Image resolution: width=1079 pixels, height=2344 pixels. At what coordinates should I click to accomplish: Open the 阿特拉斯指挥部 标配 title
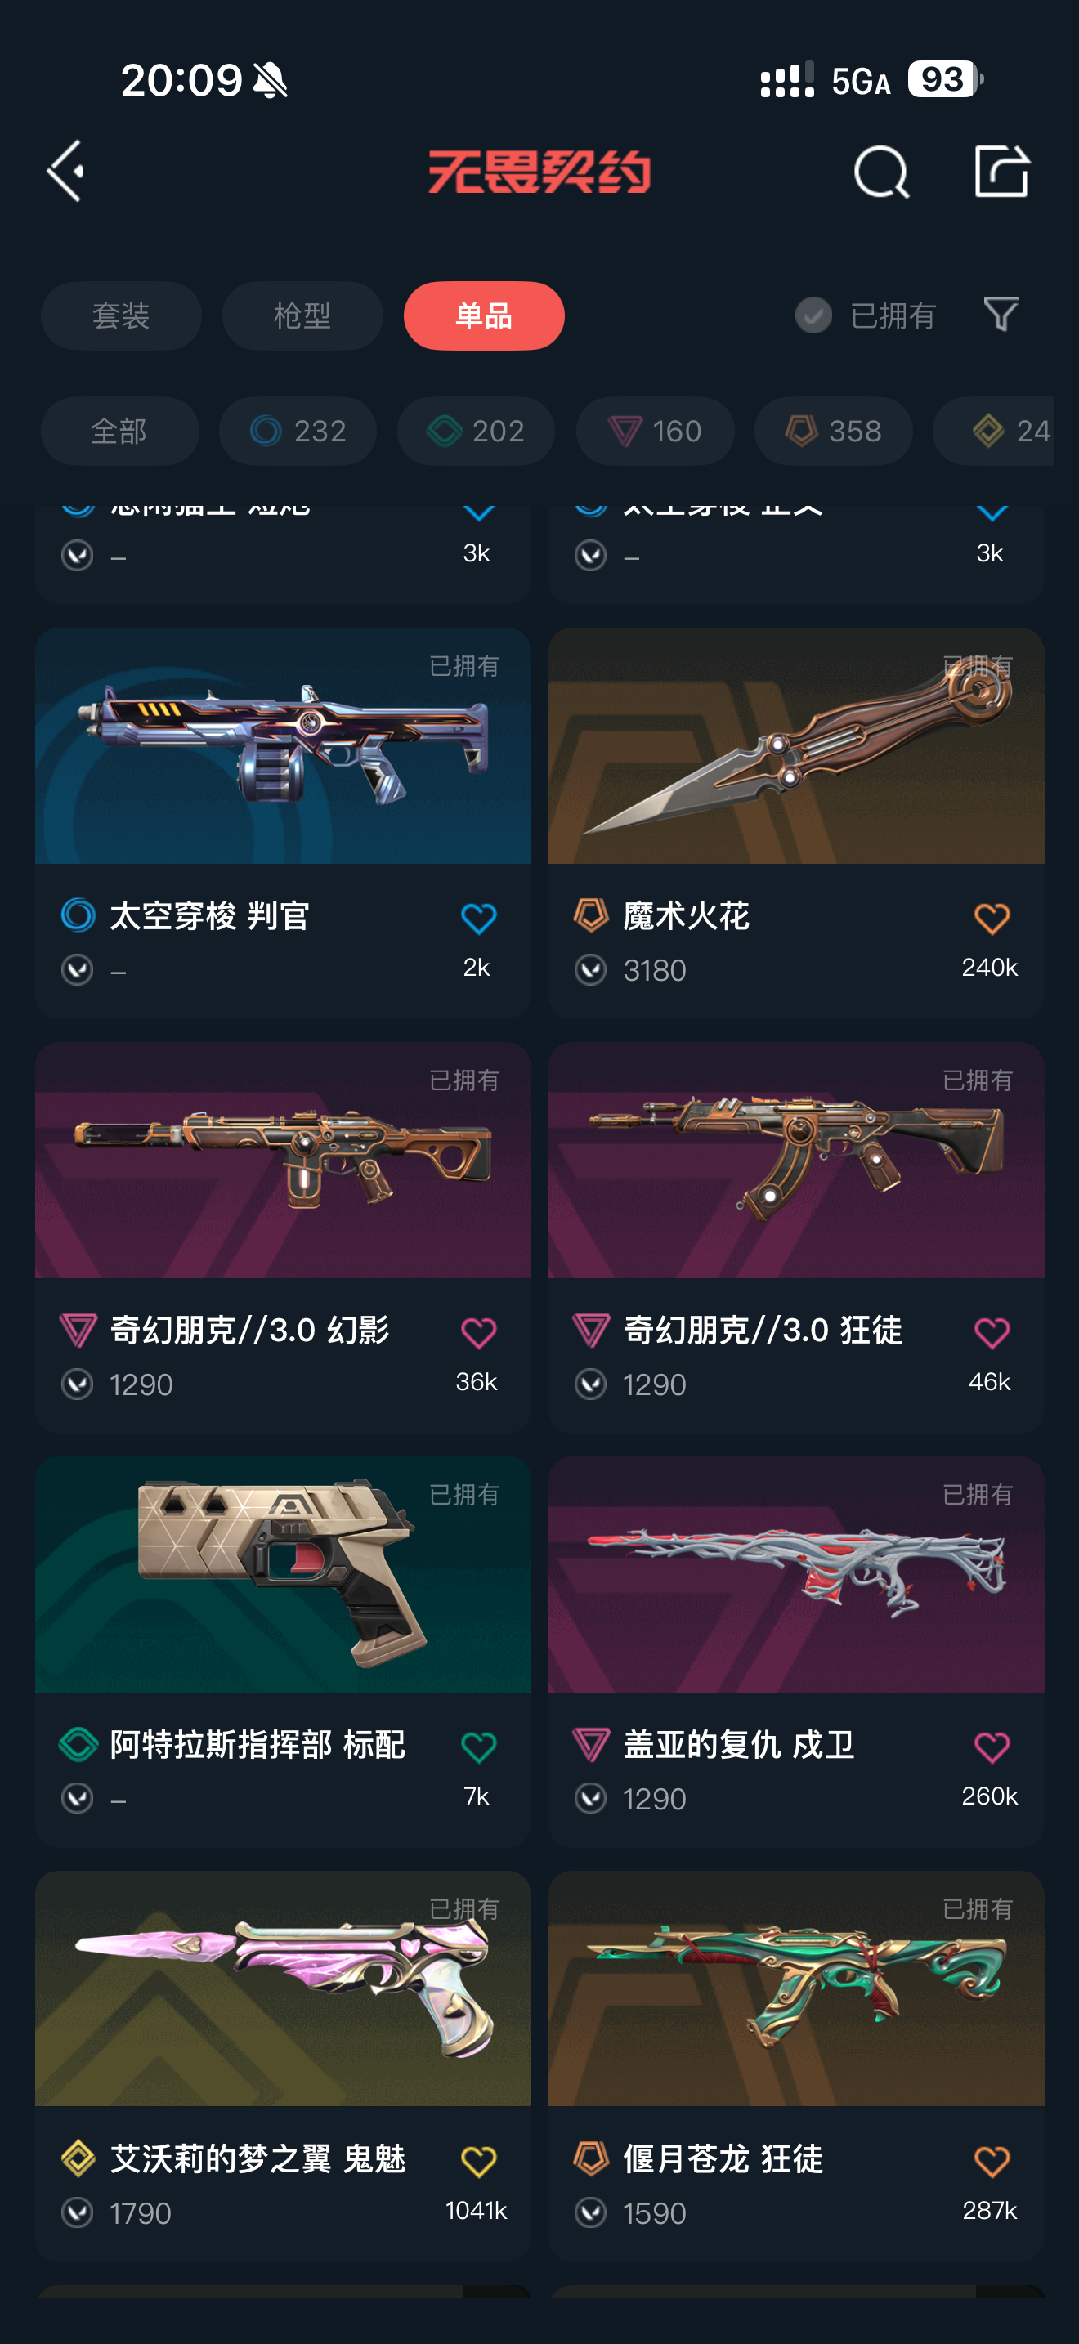coord(257,1744)
